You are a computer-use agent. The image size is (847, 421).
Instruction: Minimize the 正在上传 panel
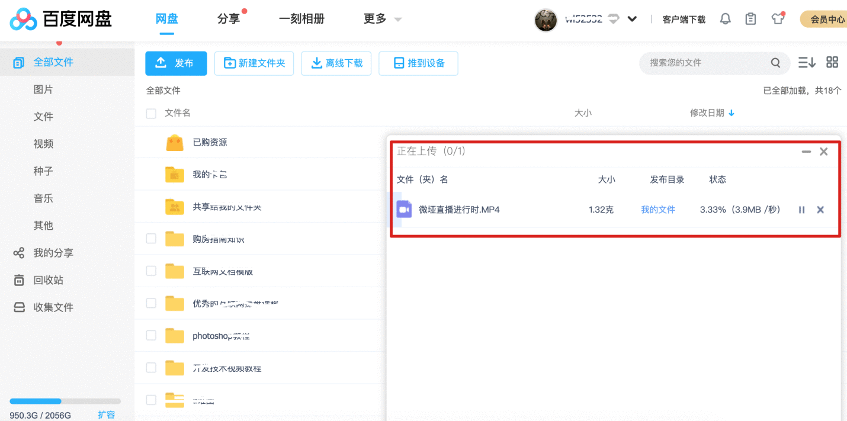806,152
